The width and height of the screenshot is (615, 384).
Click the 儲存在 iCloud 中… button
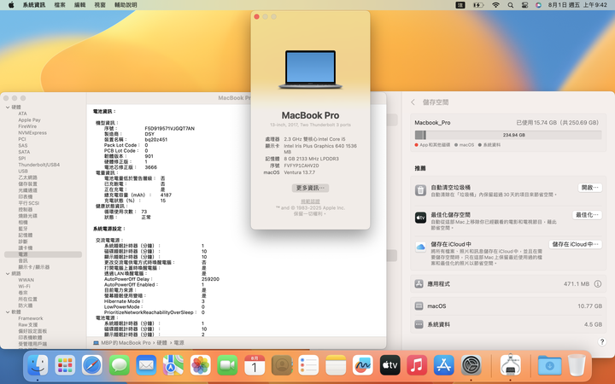575,244
